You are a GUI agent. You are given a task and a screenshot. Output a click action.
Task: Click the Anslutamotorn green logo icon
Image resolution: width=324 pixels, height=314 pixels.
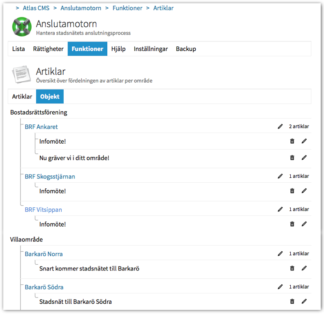[22, 27]
